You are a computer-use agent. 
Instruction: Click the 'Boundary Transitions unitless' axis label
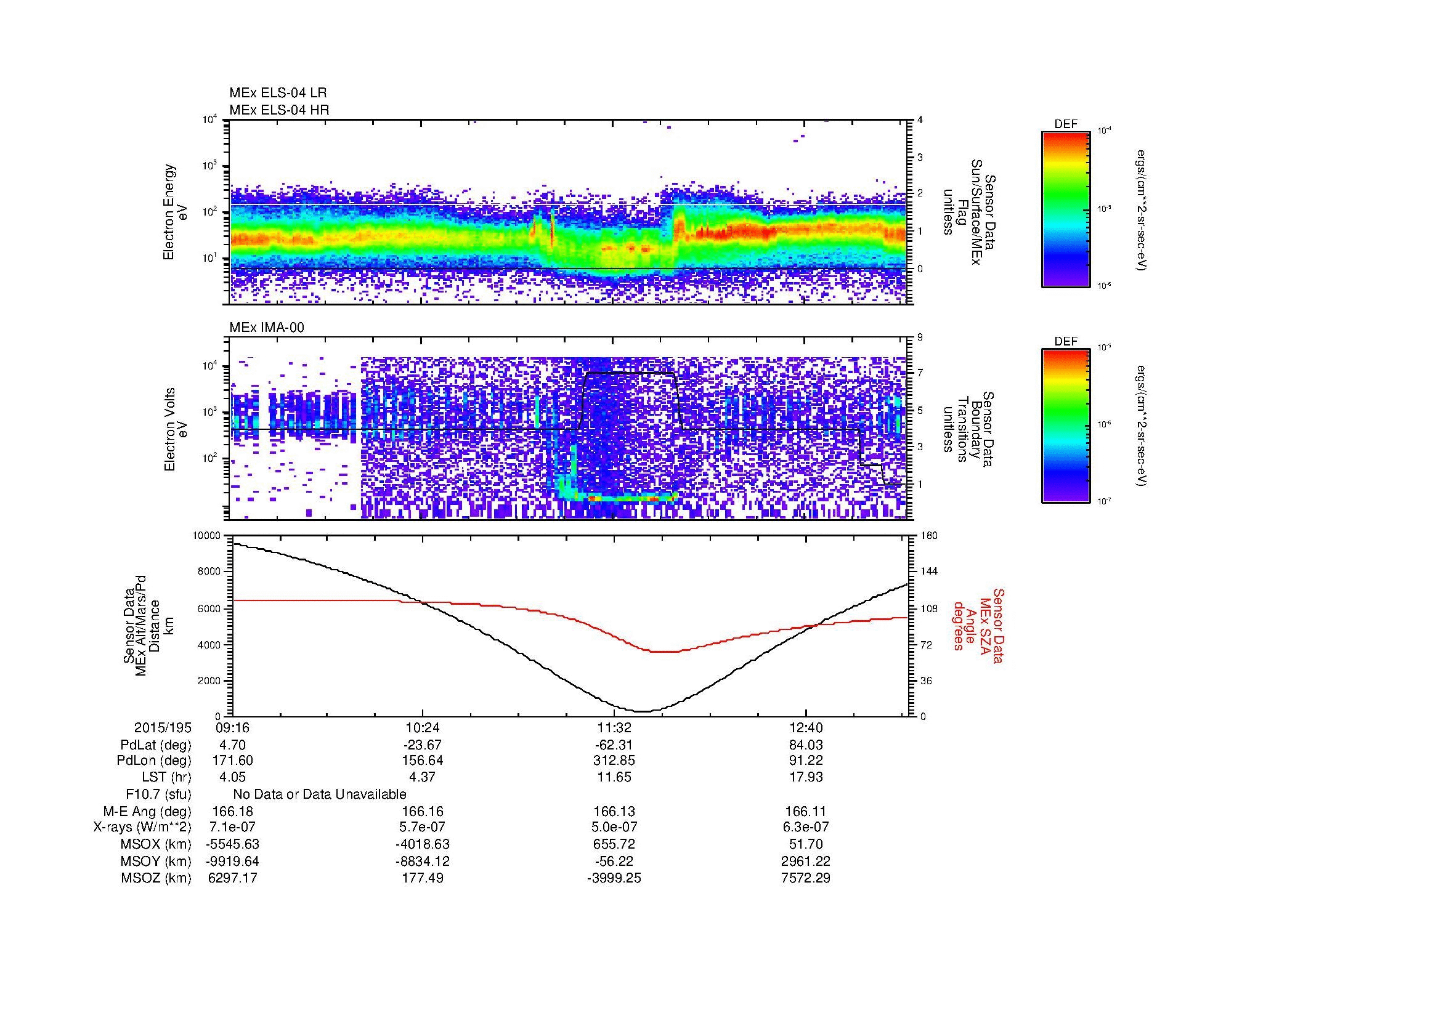[x=968, y=429]
